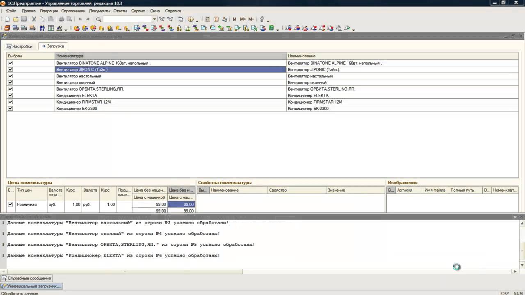Click the Find previous icon
The width and height of the screenshot is (525, 295).
[170, 19]
